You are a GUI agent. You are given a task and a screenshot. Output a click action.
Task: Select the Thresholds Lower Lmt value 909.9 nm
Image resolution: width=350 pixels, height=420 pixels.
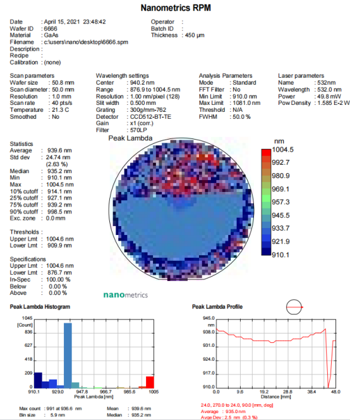point(59,245)
